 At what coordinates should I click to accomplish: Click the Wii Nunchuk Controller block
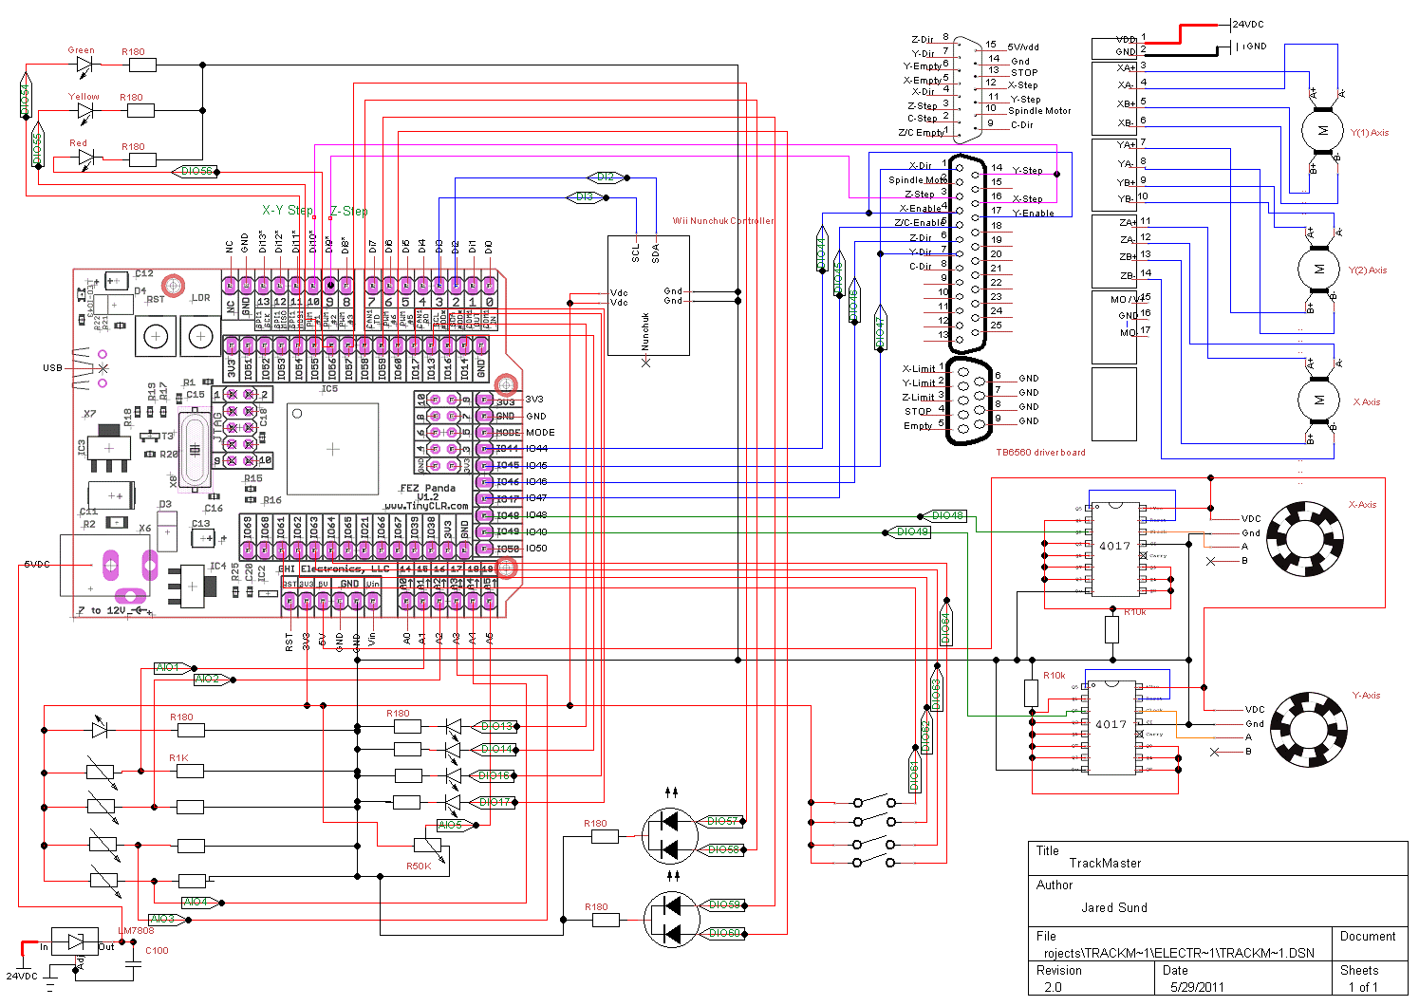coord(648,295)
